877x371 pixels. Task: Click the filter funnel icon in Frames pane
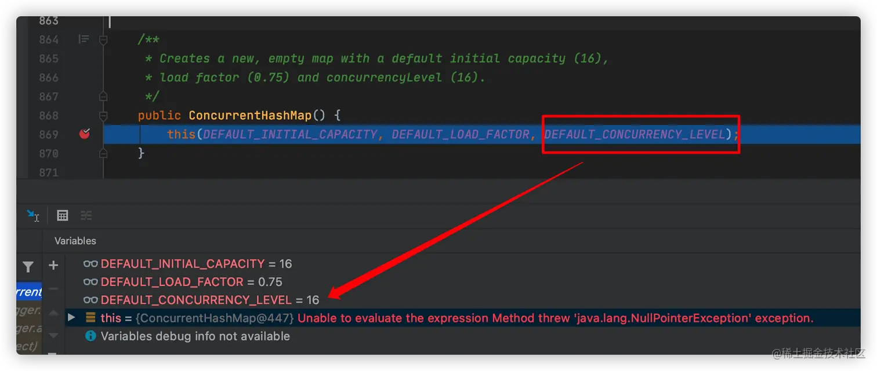click(x=28, y=267)
